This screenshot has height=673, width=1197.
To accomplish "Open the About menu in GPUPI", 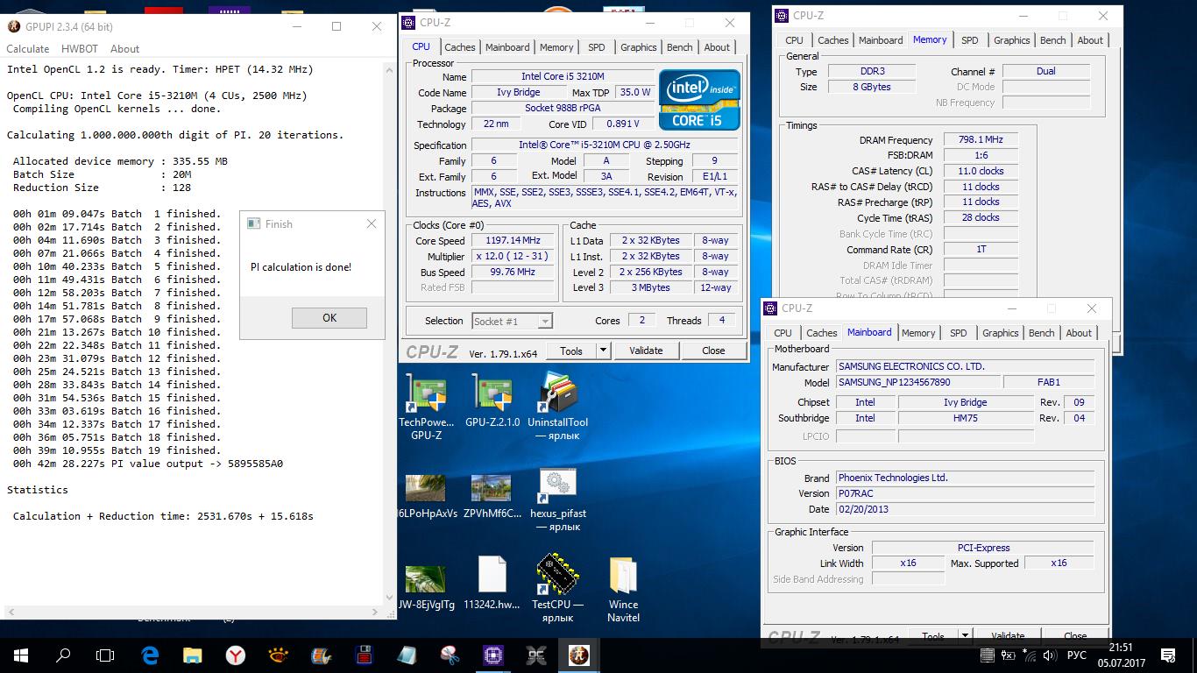I will (x=124, y=49).
